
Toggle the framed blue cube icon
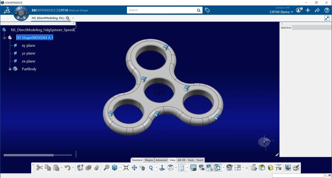(x=287, y=168)
